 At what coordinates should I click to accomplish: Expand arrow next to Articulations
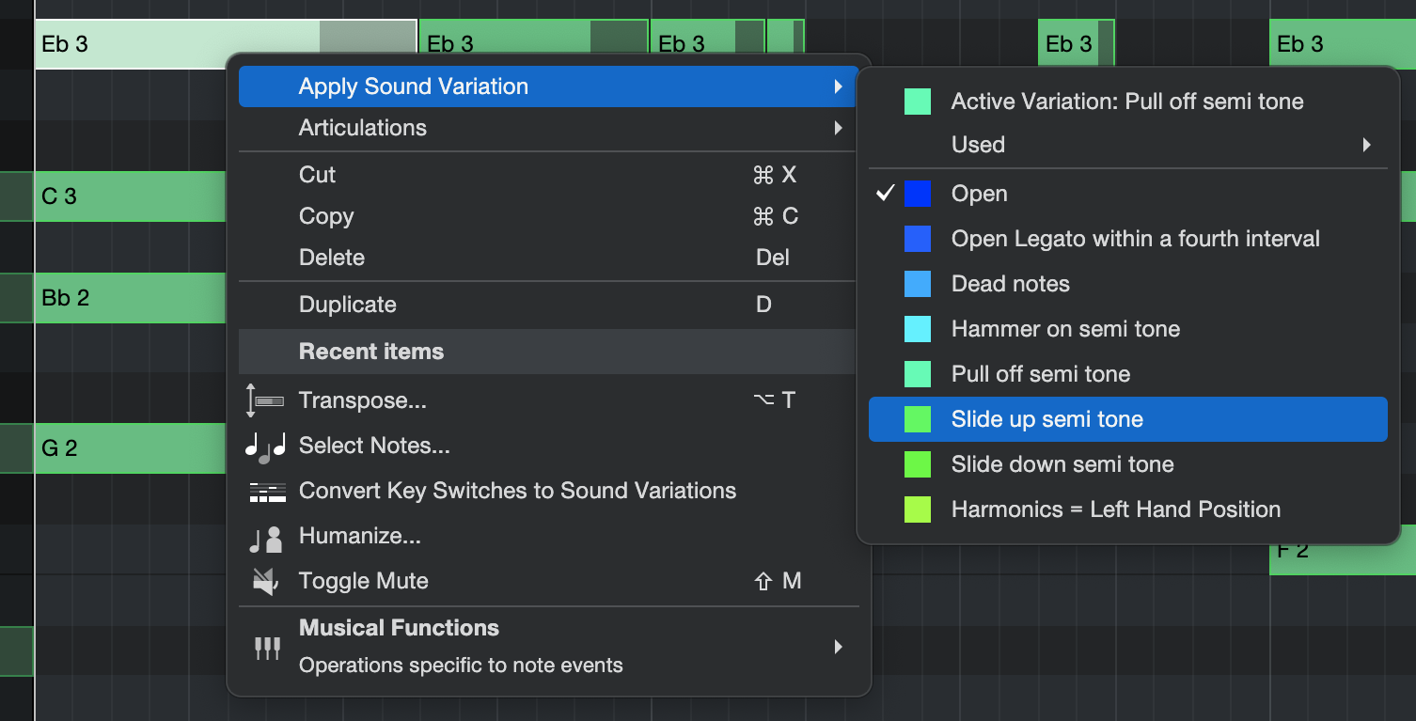coord(838,128)
